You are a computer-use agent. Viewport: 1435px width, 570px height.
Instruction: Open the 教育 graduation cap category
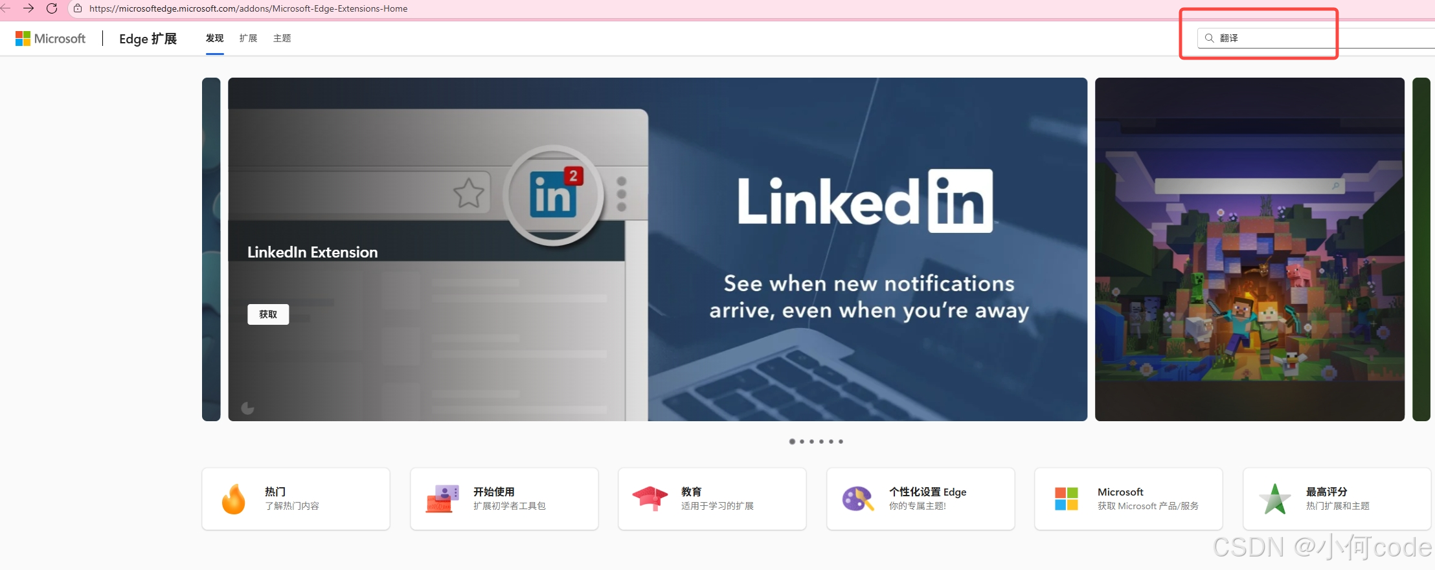point(712,499)
